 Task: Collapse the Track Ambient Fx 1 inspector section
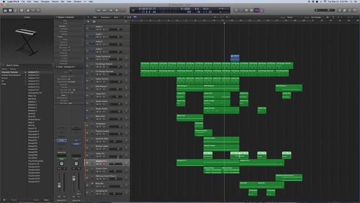[56, 67]
